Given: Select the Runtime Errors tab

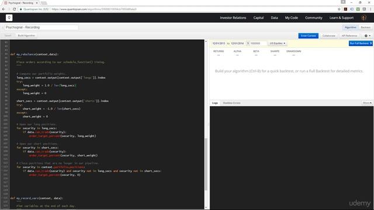Looking at the screenshot, I should 231,103.
